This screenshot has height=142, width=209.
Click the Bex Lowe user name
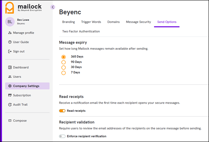(23, 20)
